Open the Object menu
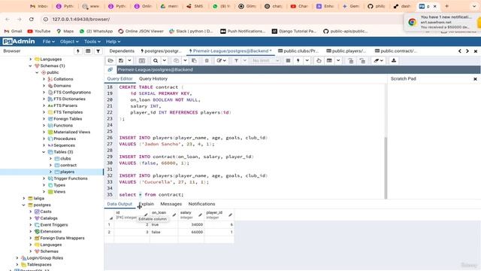 pyautogui.click(x=69, y=41)
